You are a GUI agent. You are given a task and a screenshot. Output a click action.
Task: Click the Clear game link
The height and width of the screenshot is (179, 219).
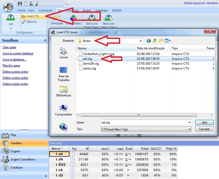tap(9, 47)
